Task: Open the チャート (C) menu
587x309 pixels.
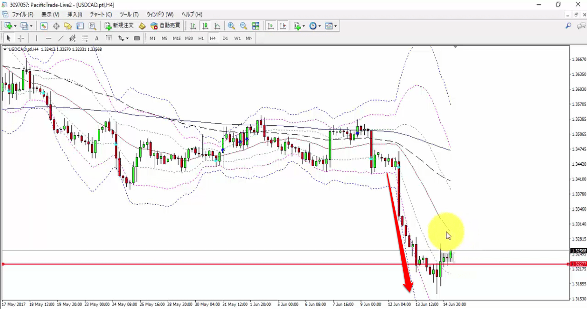Action: pos(101,15)
